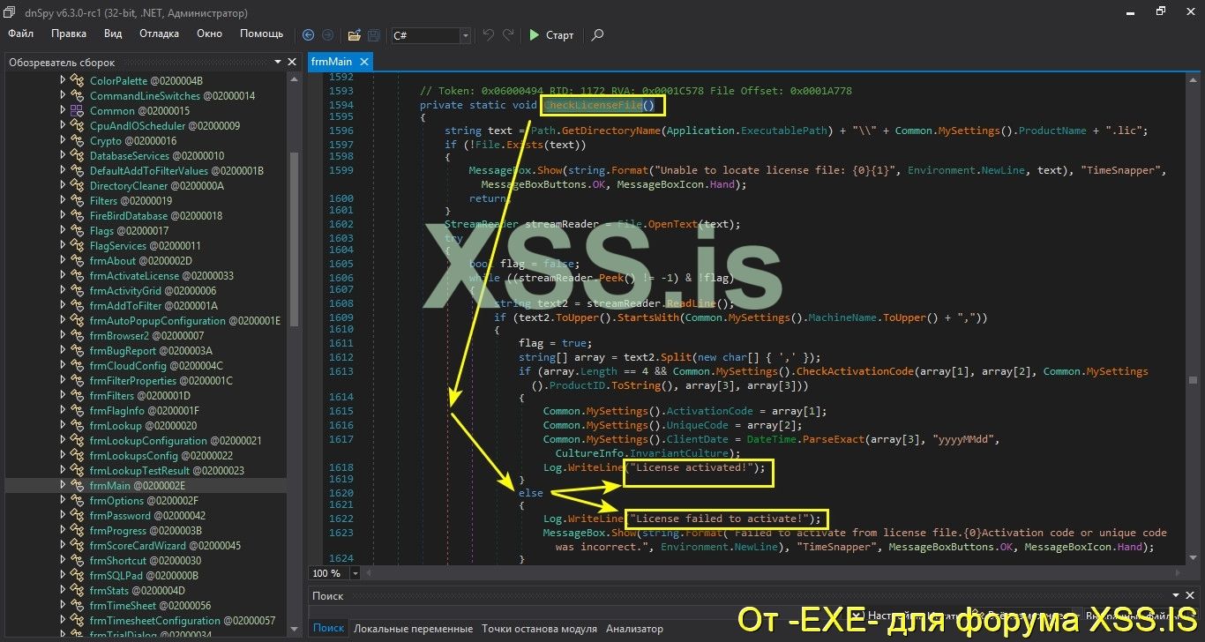Viewport: 1205px width, 642px height.
Task: Open the Отладка menu
Action: (159, 34)
